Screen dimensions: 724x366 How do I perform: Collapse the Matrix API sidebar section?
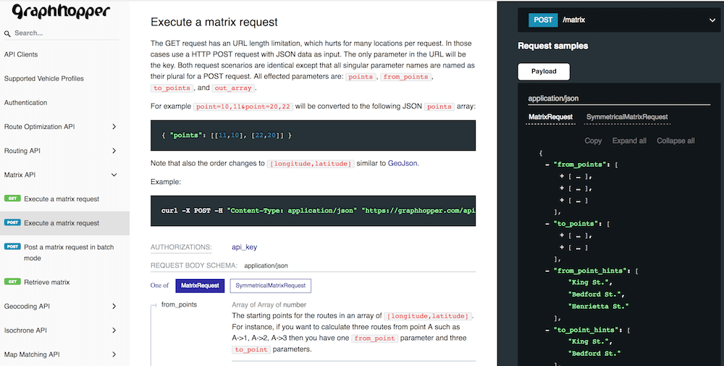click(114, 175)
